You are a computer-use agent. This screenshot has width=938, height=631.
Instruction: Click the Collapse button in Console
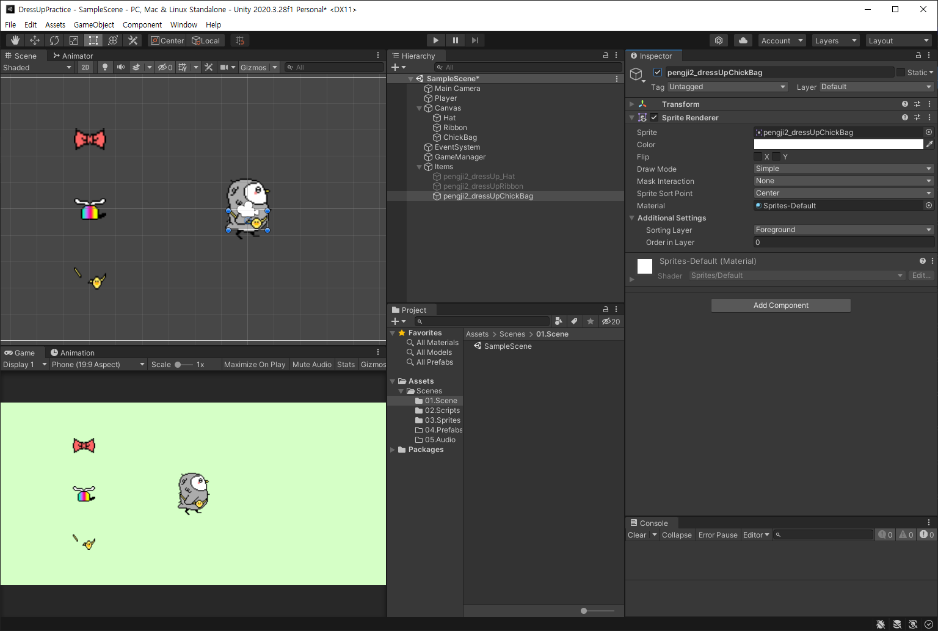click(677, 534)
